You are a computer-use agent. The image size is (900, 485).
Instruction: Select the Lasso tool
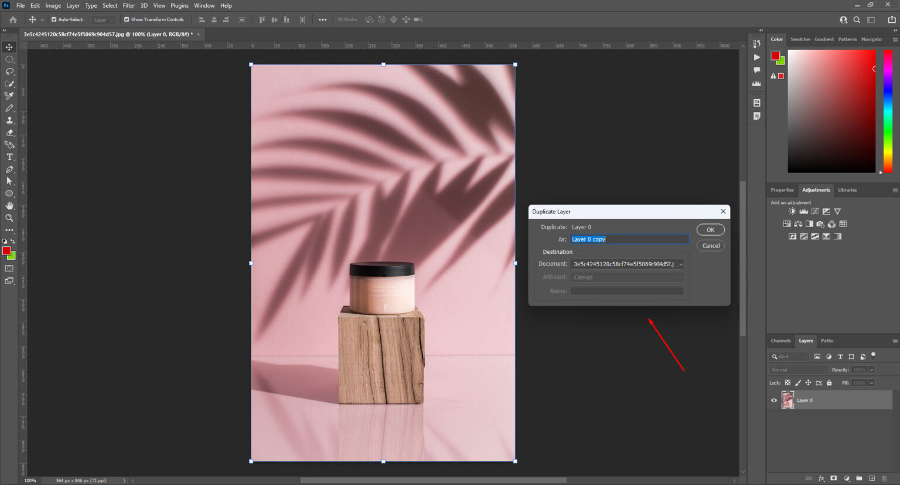(x=9, y=71)
